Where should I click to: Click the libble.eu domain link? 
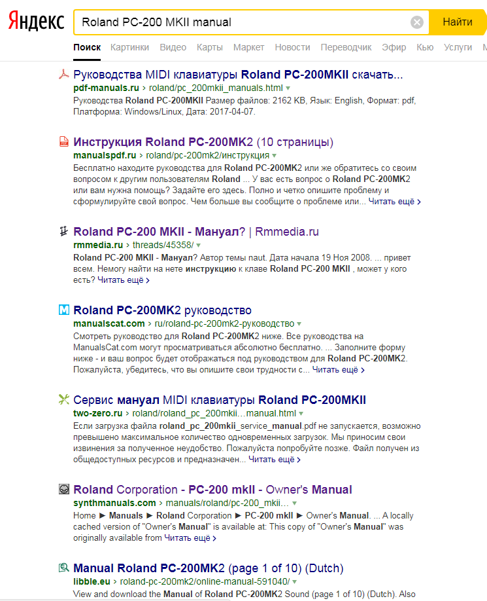tap(92, 581)
